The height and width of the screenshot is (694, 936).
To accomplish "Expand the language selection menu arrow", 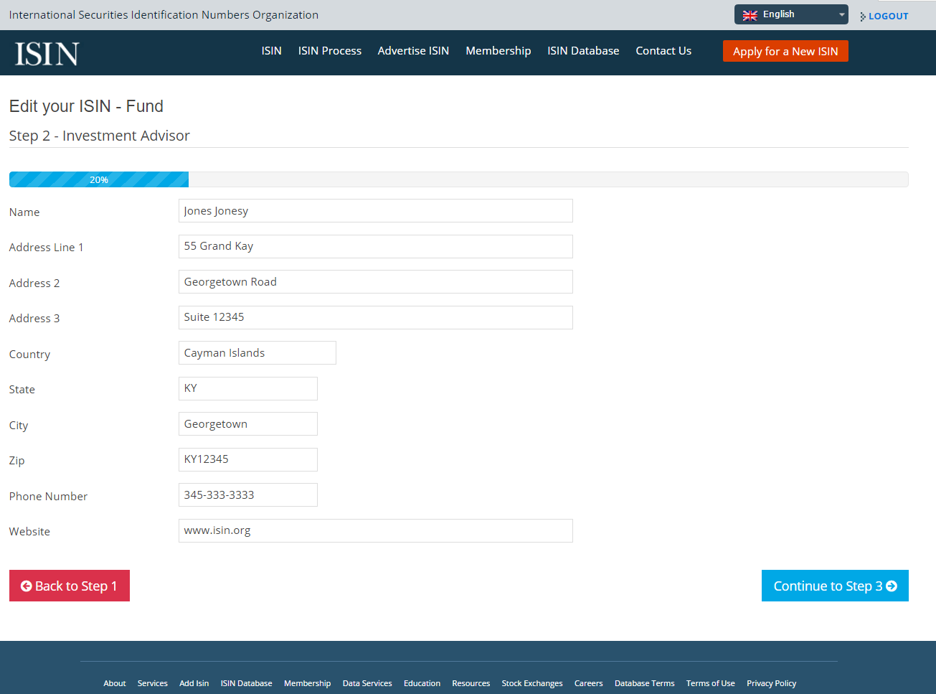I will coord(841,14).
